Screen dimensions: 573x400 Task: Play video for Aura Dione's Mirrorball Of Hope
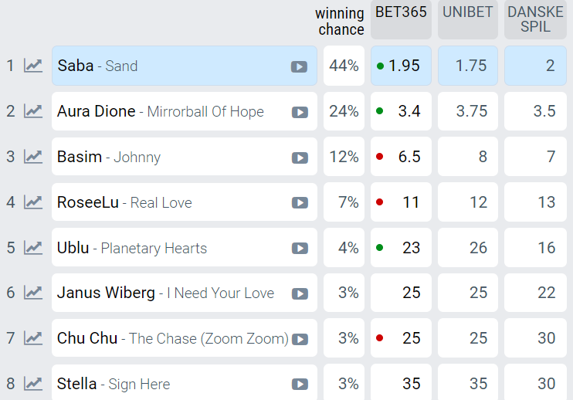300,112
